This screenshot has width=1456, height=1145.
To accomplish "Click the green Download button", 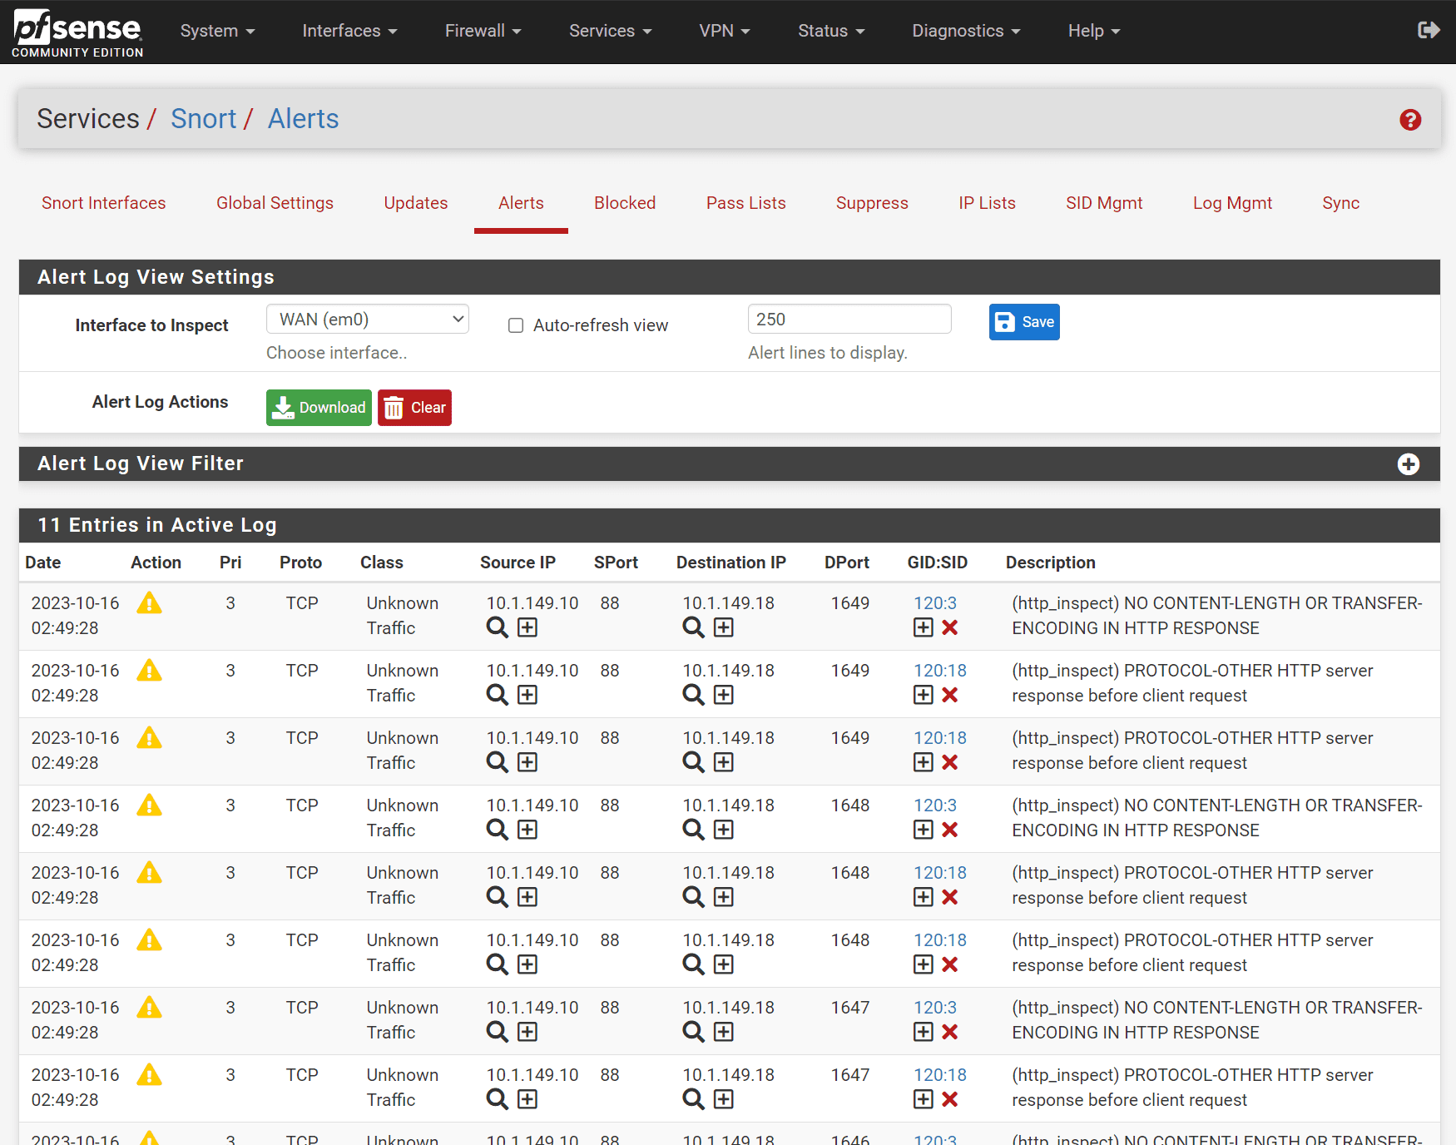I will click(319, 408).
